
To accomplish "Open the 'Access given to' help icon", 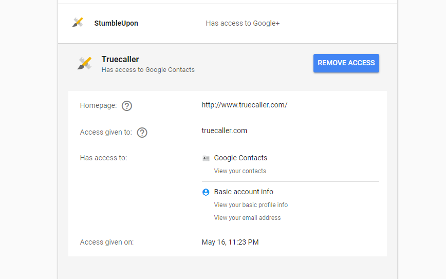I will 142,133.
